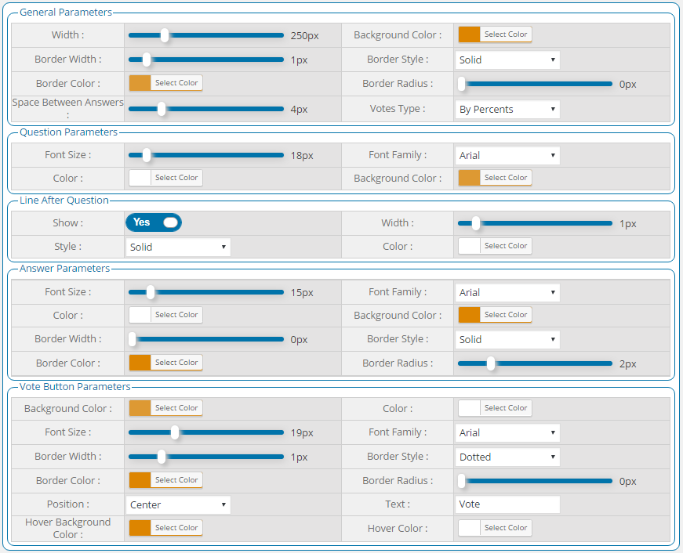Expand the Question Font Family dropdown
Viewport: 683px width, 553px height.
click(507, 156)
